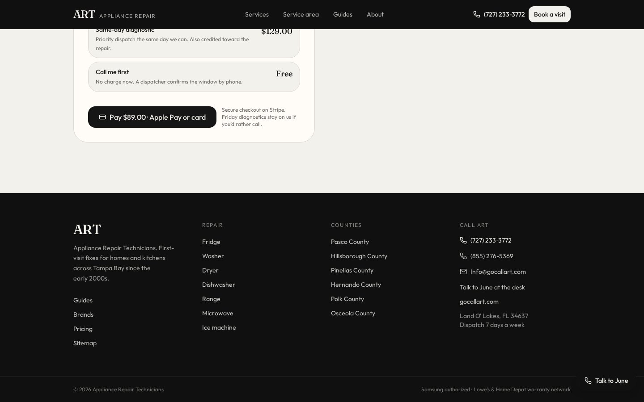Click Land O' Lakes, FL 34637 address text
The width and height of the screenshot is (644, 402).
point(494,316)
